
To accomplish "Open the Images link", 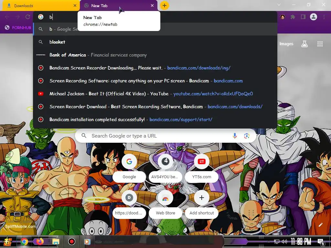I will [x=286, y=44].
